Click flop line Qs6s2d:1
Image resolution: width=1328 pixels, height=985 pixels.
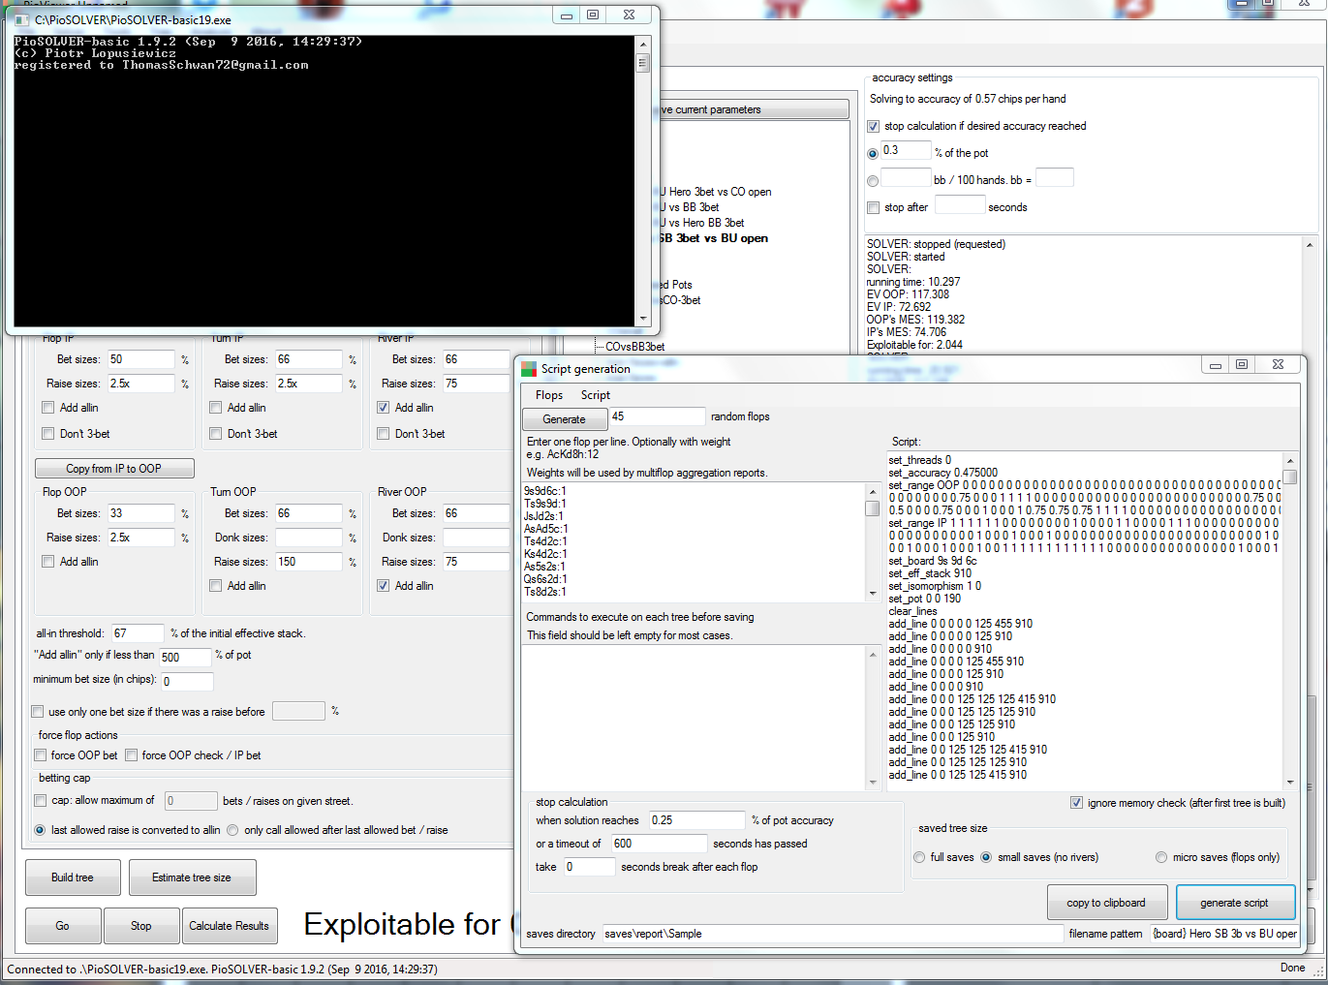[x=545, y=579]
